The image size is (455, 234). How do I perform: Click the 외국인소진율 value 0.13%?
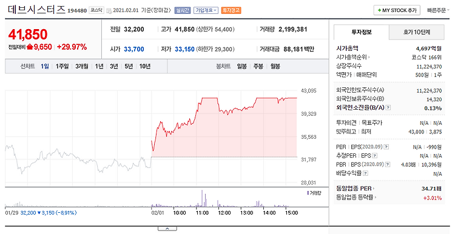click(433, 108)
